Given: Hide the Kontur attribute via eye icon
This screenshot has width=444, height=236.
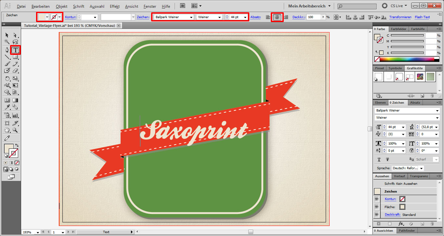Looking at the screenshot, I should (x=377, y=199).
